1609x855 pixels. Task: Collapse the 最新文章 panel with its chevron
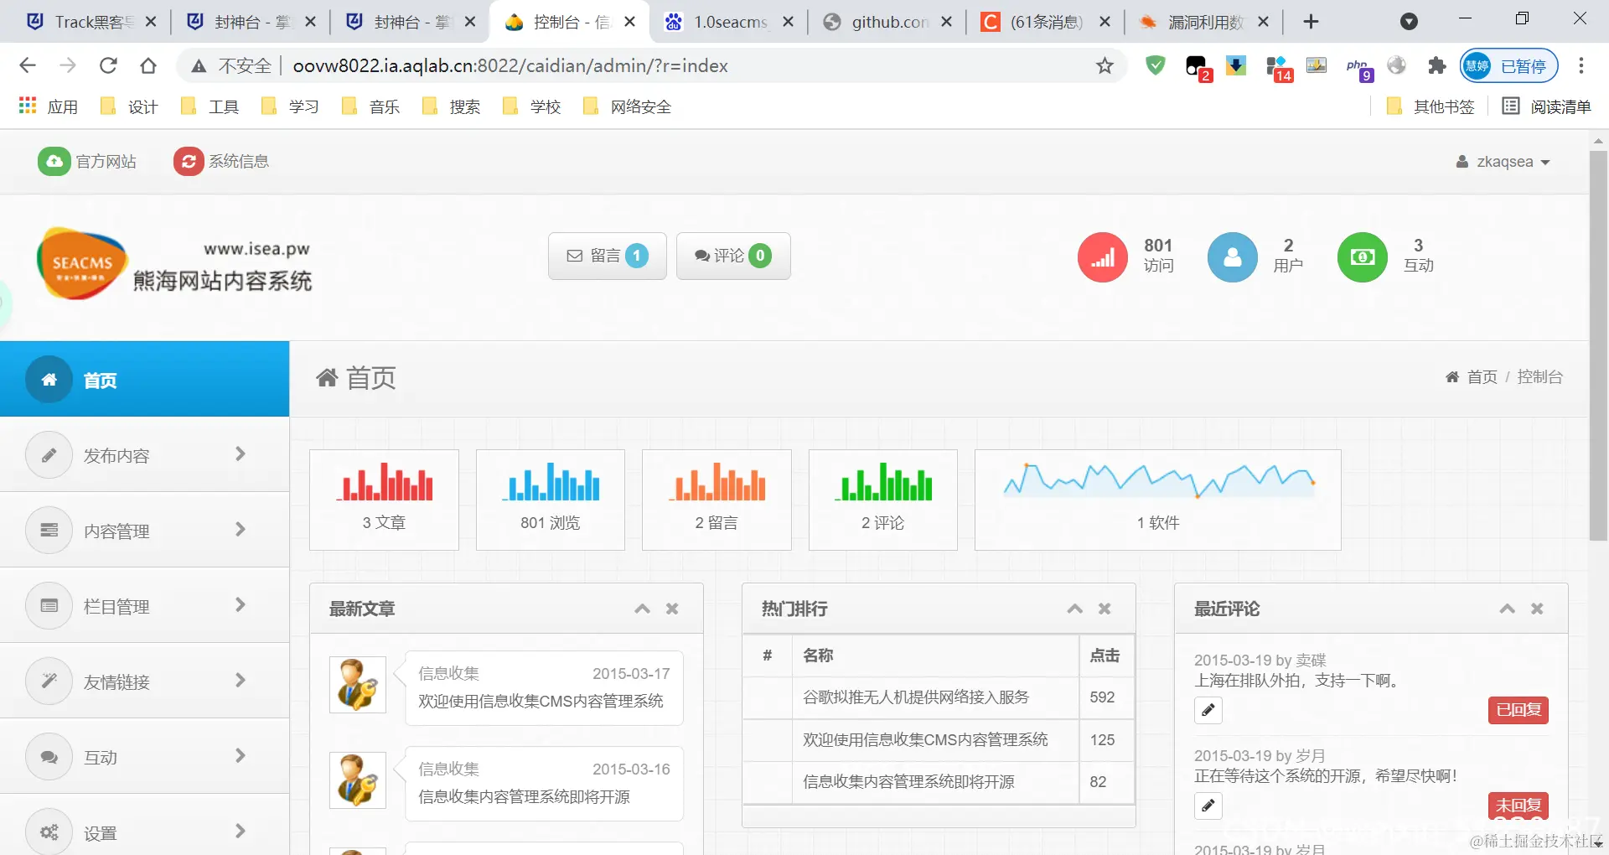coord(642,609)
